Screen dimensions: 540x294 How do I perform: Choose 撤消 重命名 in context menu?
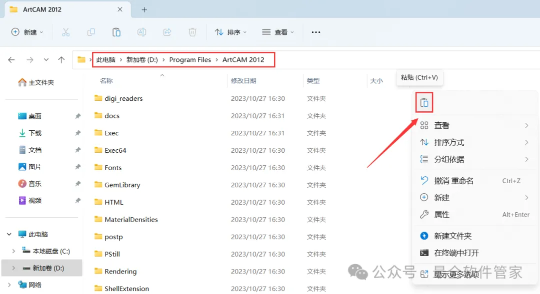tap(474, 181)
